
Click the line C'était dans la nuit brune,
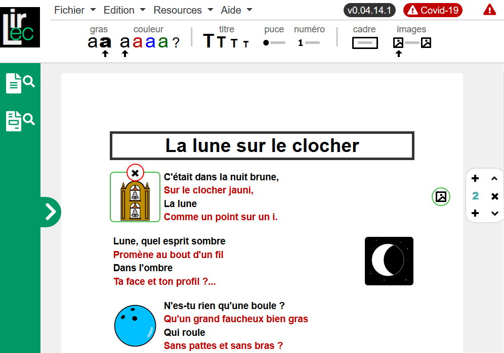click(x=221, y=177)
